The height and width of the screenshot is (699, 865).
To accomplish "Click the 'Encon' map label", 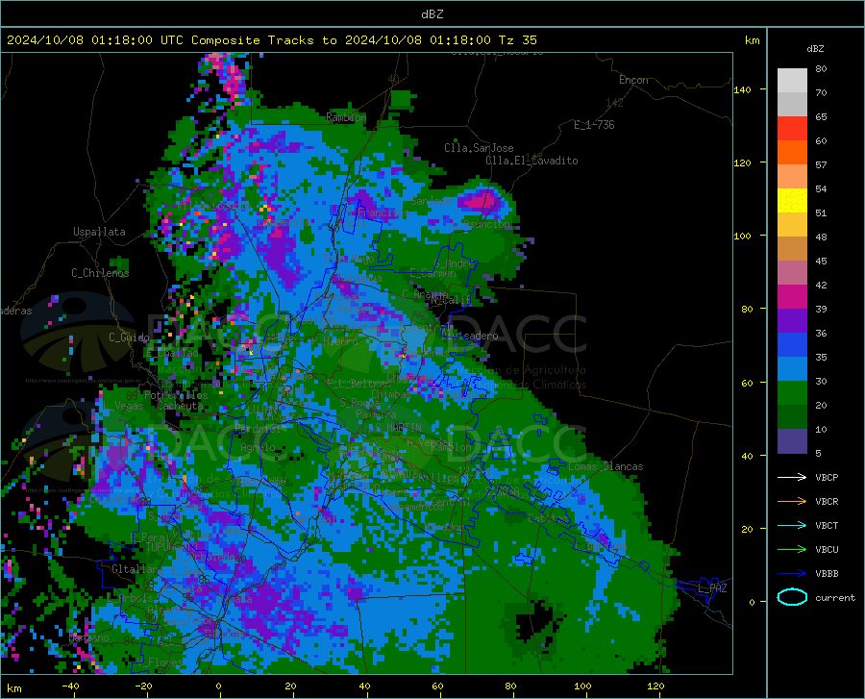I will (633, 80).
